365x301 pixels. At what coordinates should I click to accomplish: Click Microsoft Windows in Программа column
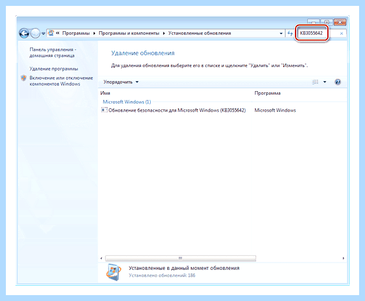pyautogui.click(x=275, y=110)
